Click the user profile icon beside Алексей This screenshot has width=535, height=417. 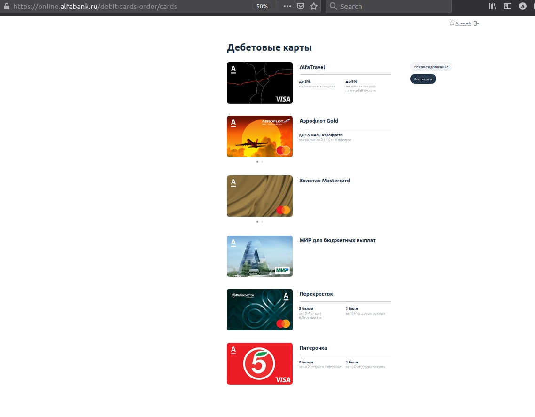coord(452,24)
